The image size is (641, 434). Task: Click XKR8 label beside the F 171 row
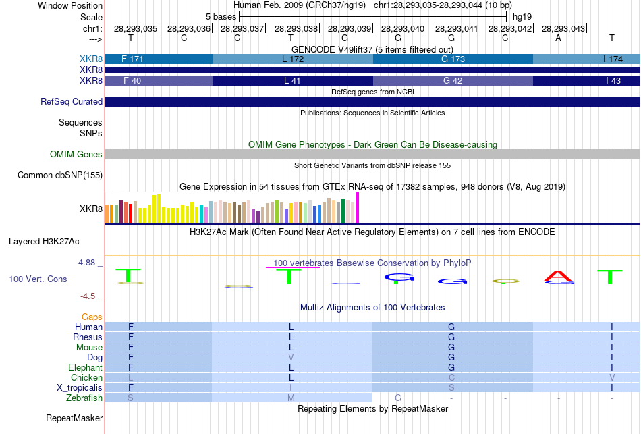click(91, 59)
